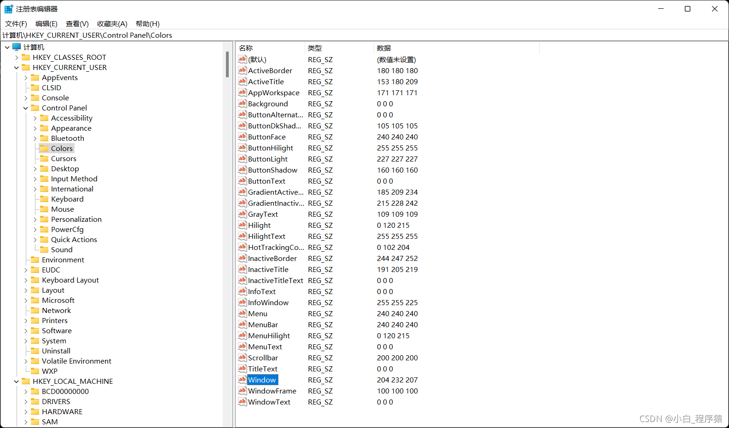Select the Desktop key in tree
This screenshot has height=428, width=729.
coord(65,168)
